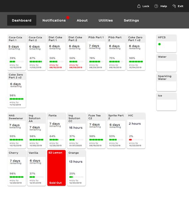Go to the Settings tab
Image resolution: width=189 pixels, height=197 pixels.
pyautogui.click(x=131, y=20)
